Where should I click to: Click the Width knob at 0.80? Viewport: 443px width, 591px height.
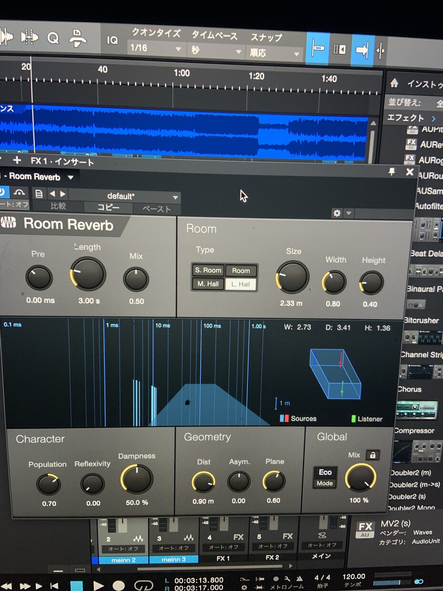(x=334, y=282)
